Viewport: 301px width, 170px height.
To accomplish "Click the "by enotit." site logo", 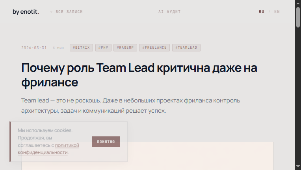I will click(26, 12).
